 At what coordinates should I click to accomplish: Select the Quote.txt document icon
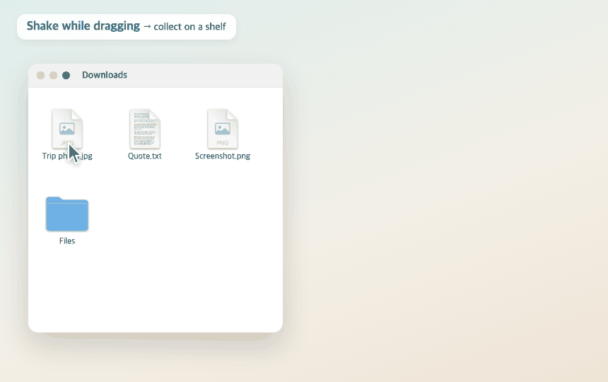pos(145,129)
